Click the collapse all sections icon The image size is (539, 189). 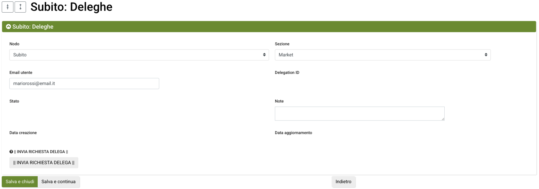point(8,7)
